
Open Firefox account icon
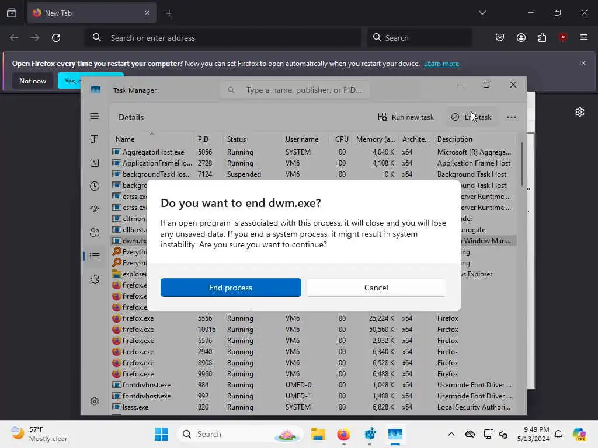(x=521, y=37)
